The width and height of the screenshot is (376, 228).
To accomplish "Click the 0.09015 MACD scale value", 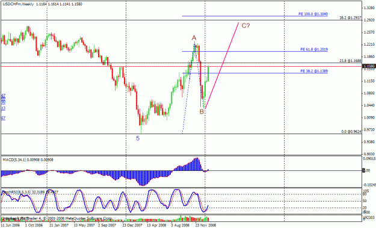I will [369, 158].
